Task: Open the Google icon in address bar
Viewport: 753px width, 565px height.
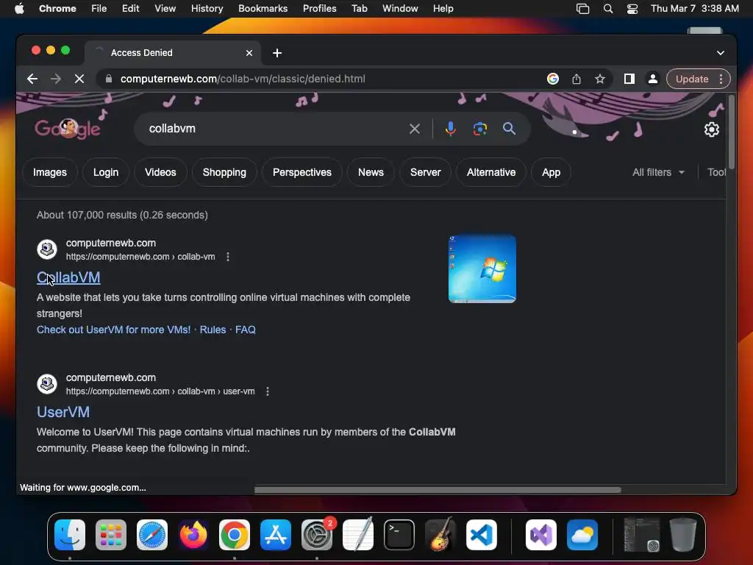Action: pos(553,79)
